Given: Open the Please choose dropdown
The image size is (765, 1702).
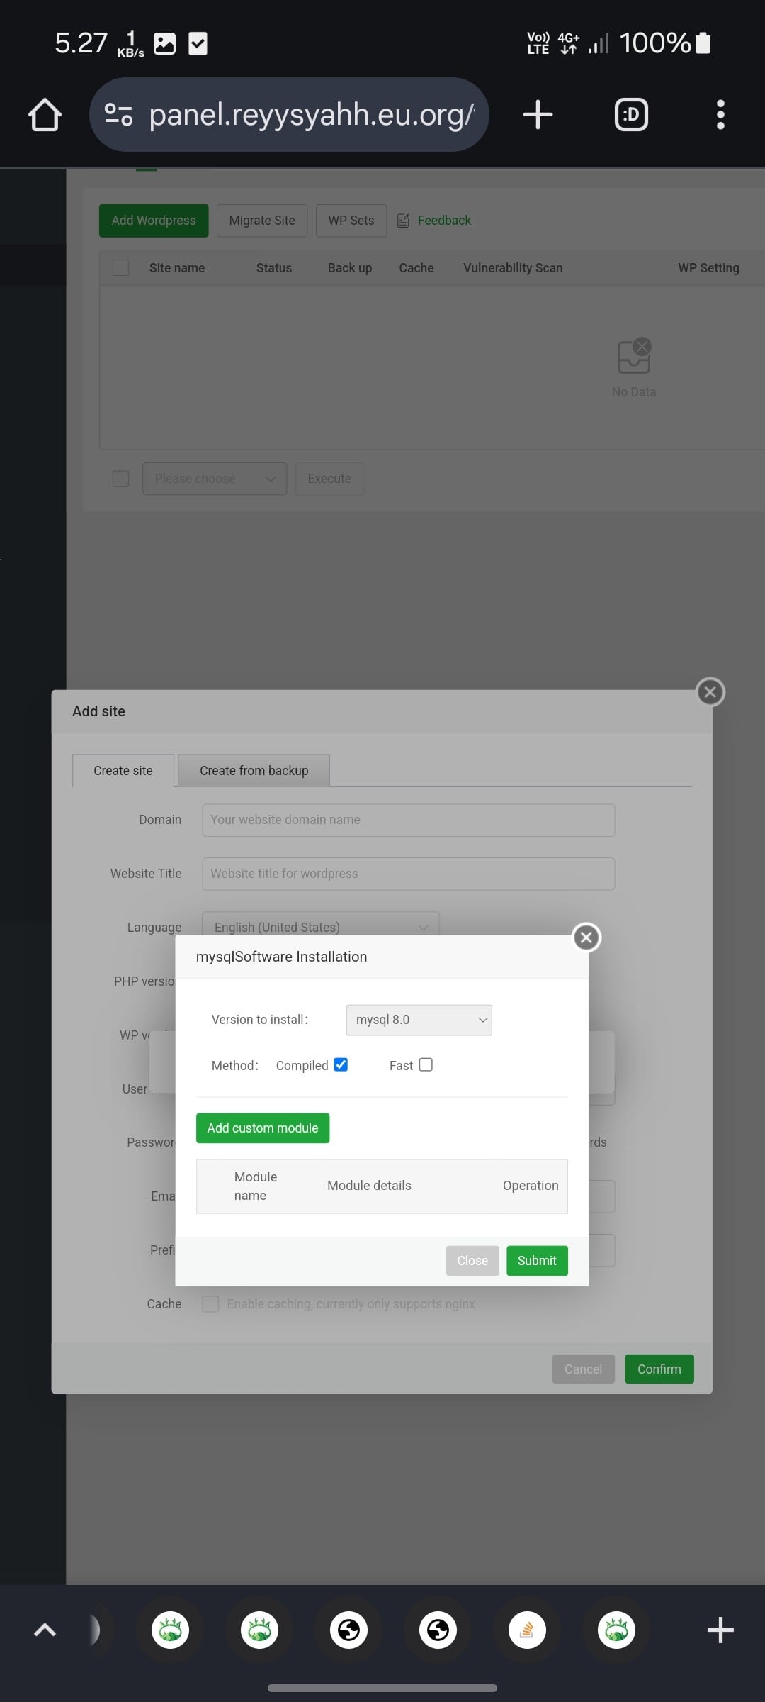Looking at the screenshot, I should (214, 479).
